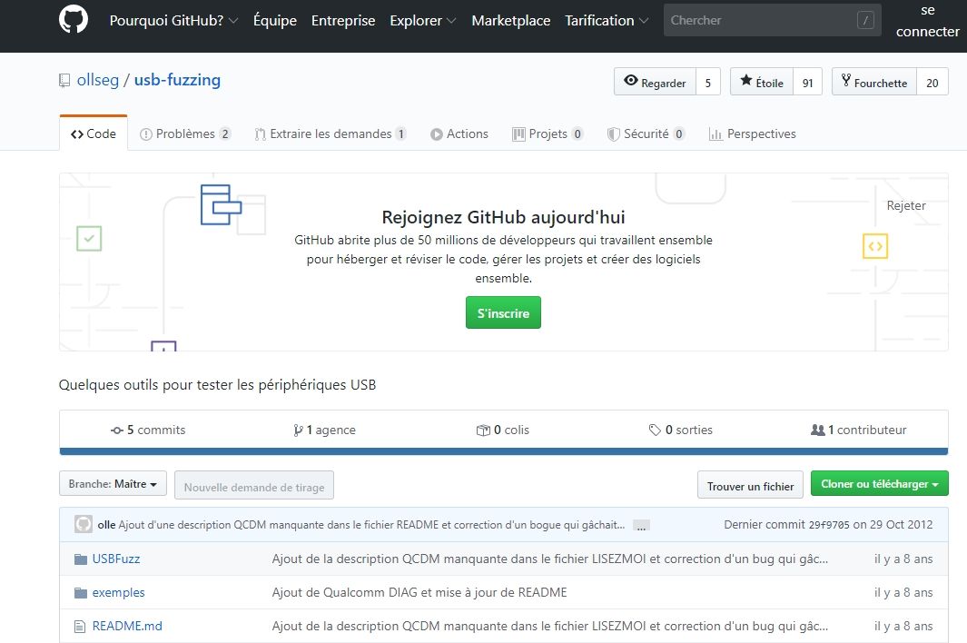Open the ollseg owner link
Viewport: 967px width, 643px height.
tap(97, 80)
